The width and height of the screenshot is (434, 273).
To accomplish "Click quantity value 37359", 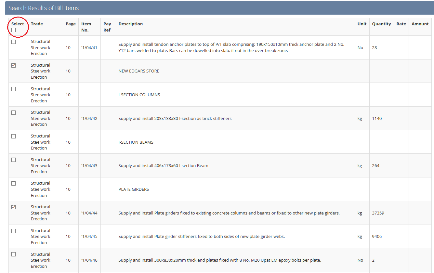I will coord(378,213).
